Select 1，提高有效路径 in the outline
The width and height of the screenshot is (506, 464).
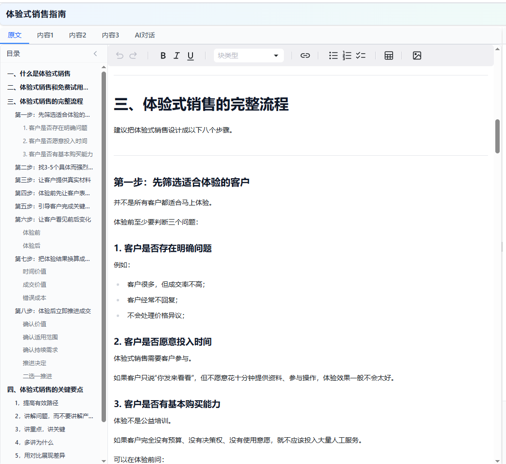pos(37,403)
